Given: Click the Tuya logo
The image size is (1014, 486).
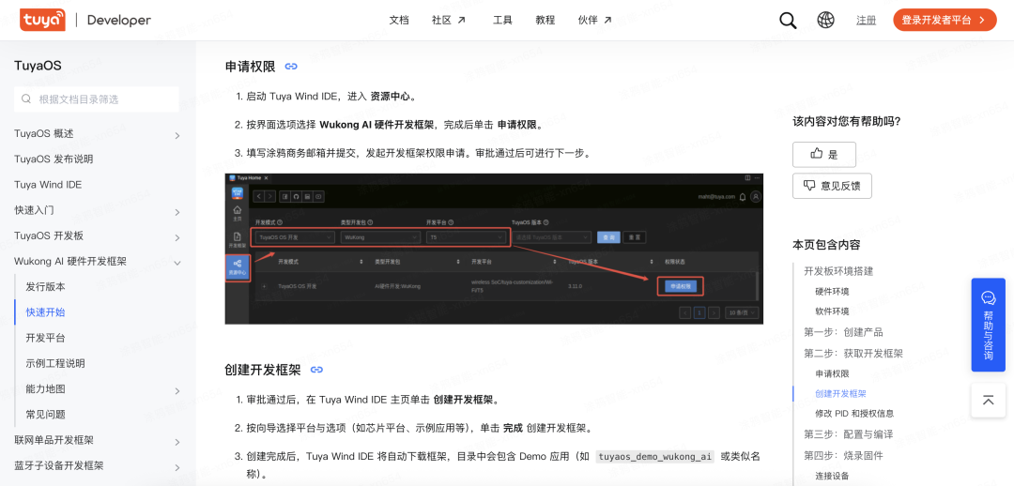Looking at the screenshot, I should click(x=42, y=20).
